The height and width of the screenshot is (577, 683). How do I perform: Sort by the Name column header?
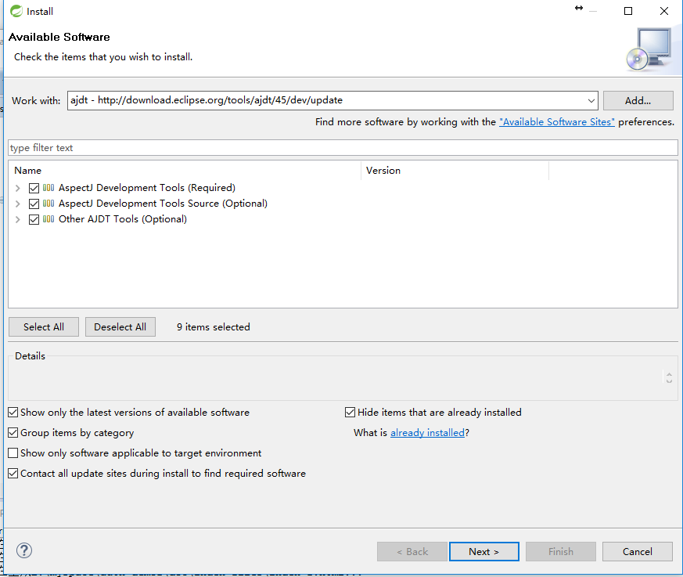[x=185, y=171]
